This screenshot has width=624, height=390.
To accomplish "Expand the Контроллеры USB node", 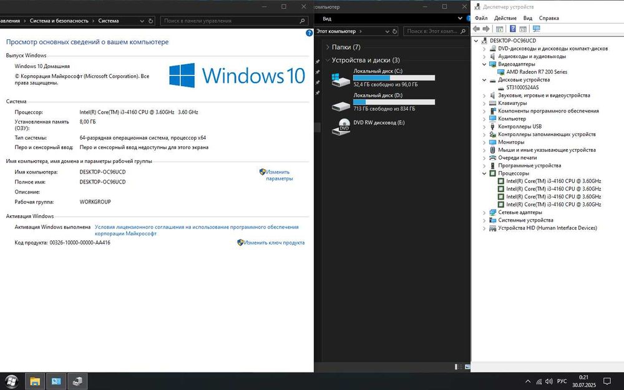I will point(484,127).
